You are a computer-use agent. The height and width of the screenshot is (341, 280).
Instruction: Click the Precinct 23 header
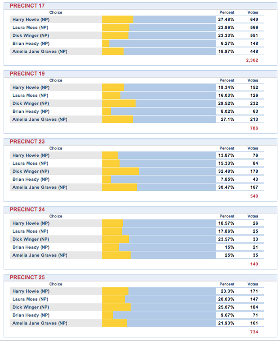[x=27, y=142]
